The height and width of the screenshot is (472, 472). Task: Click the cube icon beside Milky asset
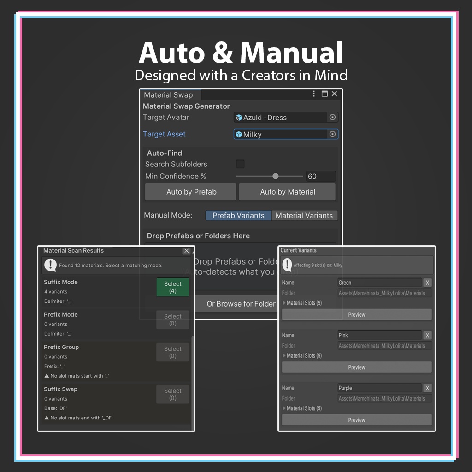click(239, 134)
